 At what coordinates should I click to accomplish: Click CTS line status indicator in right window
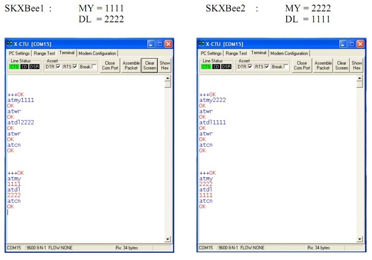206,67
